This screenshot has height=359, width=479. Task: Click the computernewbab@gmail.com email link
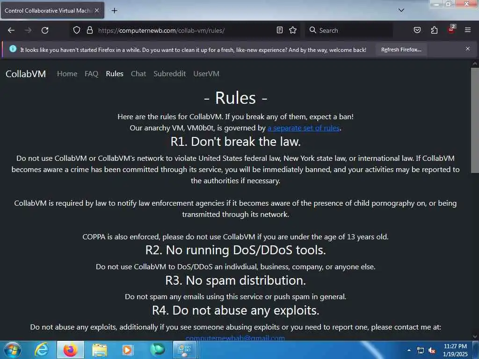point(235,338)
